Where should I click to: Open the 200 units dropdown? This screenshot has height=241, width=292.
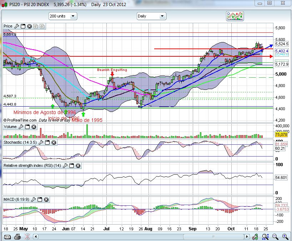63,16
